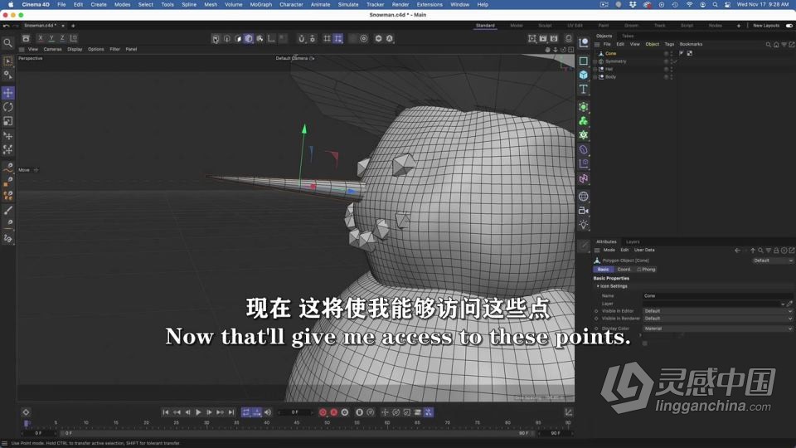Open Visible in Renderer dropdown
Viewport: 796px width, 448px height.
coord(717,319)
